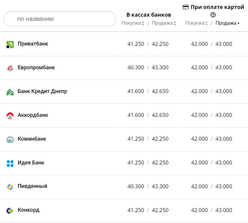
Task: Open the Банк Кредит Днепр link
Action: coord(42,91)
